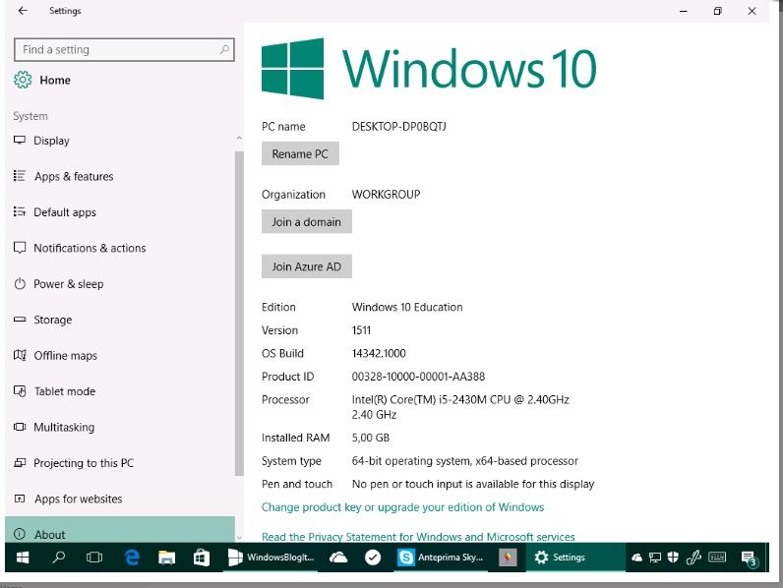Click the sidebar scroll up arrow
783x588 pixels.
(x=239, y=139)
